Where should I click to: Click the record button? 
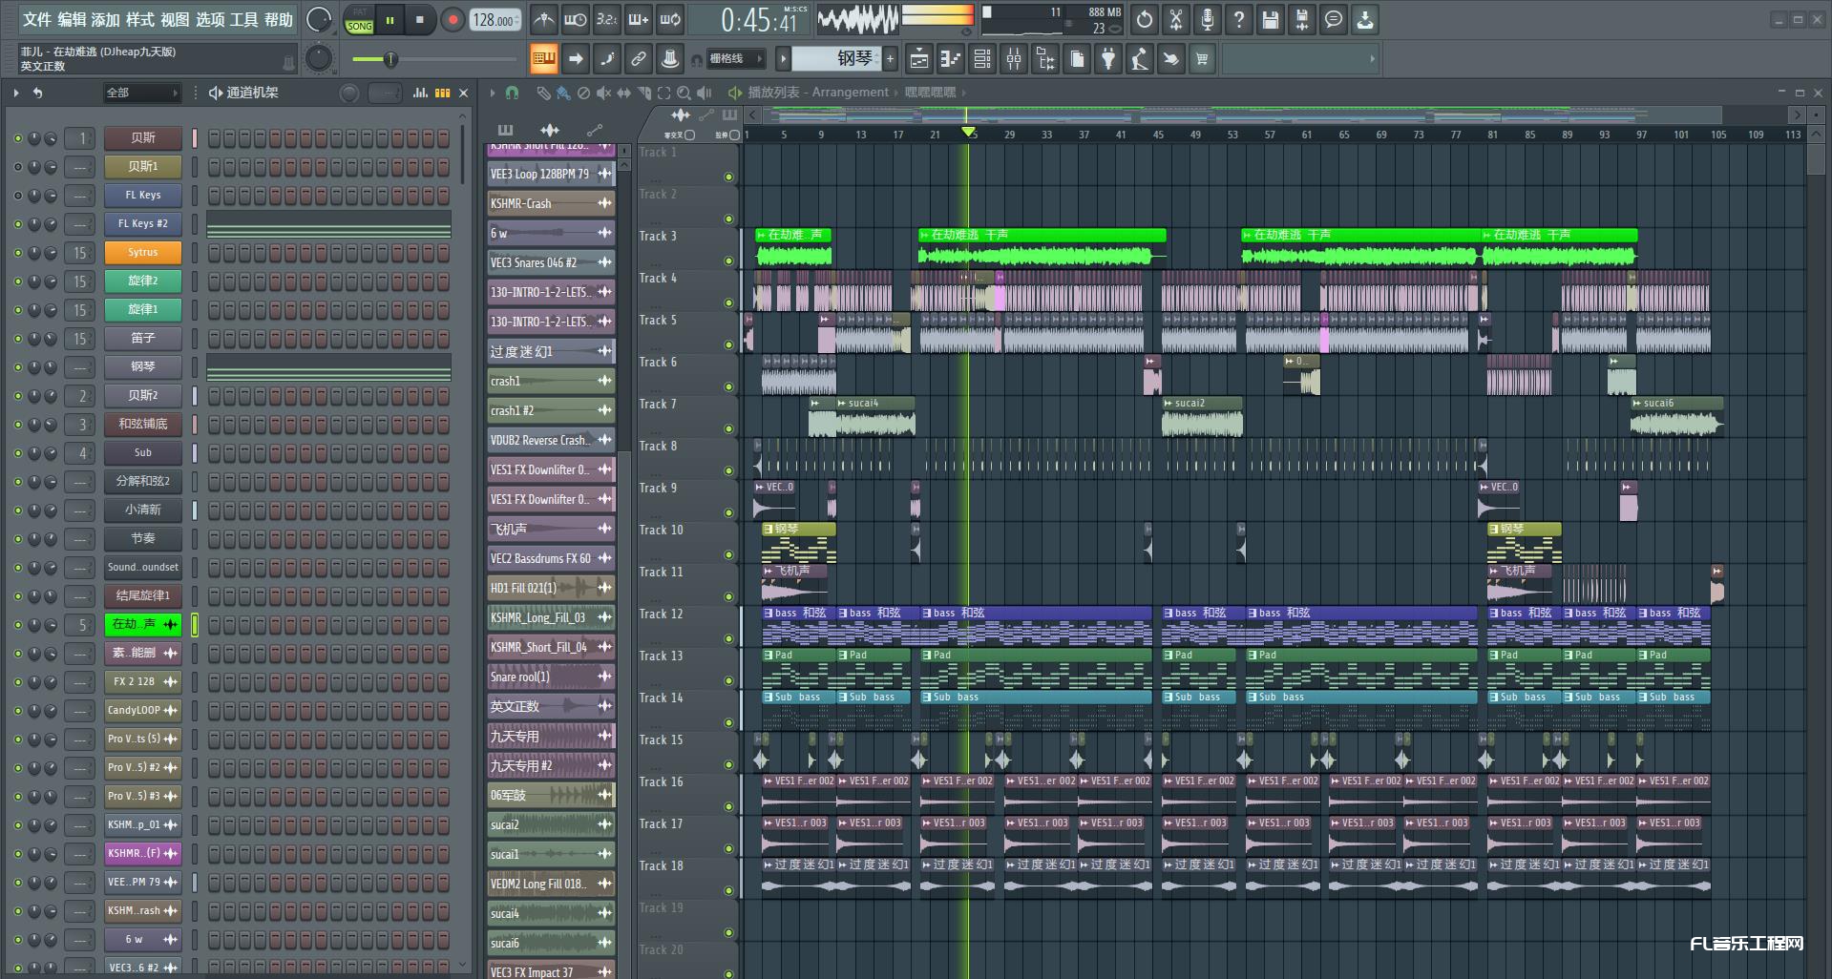[x=453, y=20]
